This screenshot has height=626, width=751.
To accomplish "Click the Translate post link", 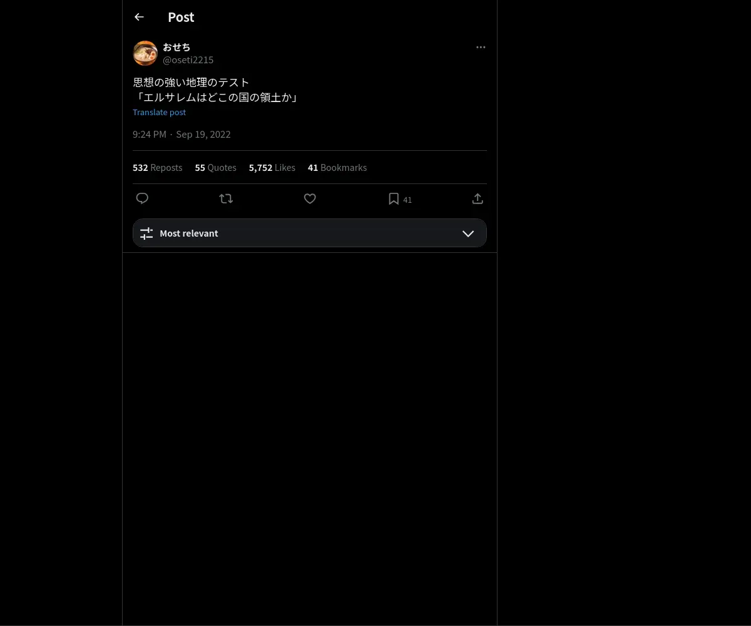I will pyautogui.click(x=160, y=113).
